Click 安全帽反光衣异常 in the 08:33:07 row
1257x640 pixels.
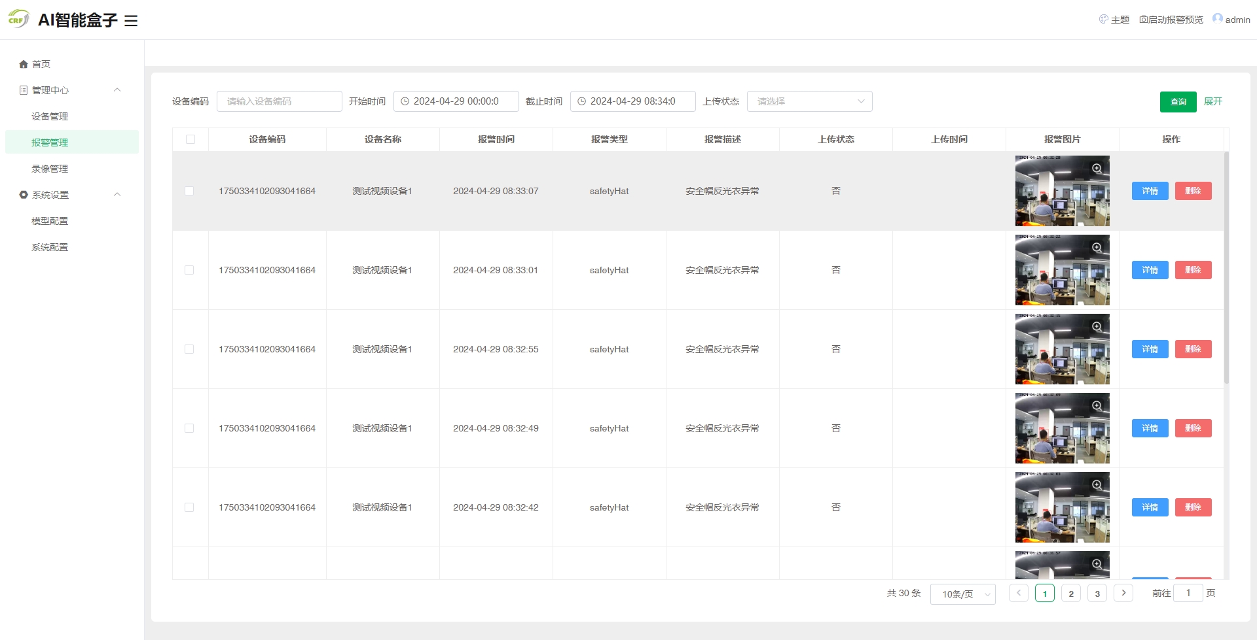tap(723, 191)
